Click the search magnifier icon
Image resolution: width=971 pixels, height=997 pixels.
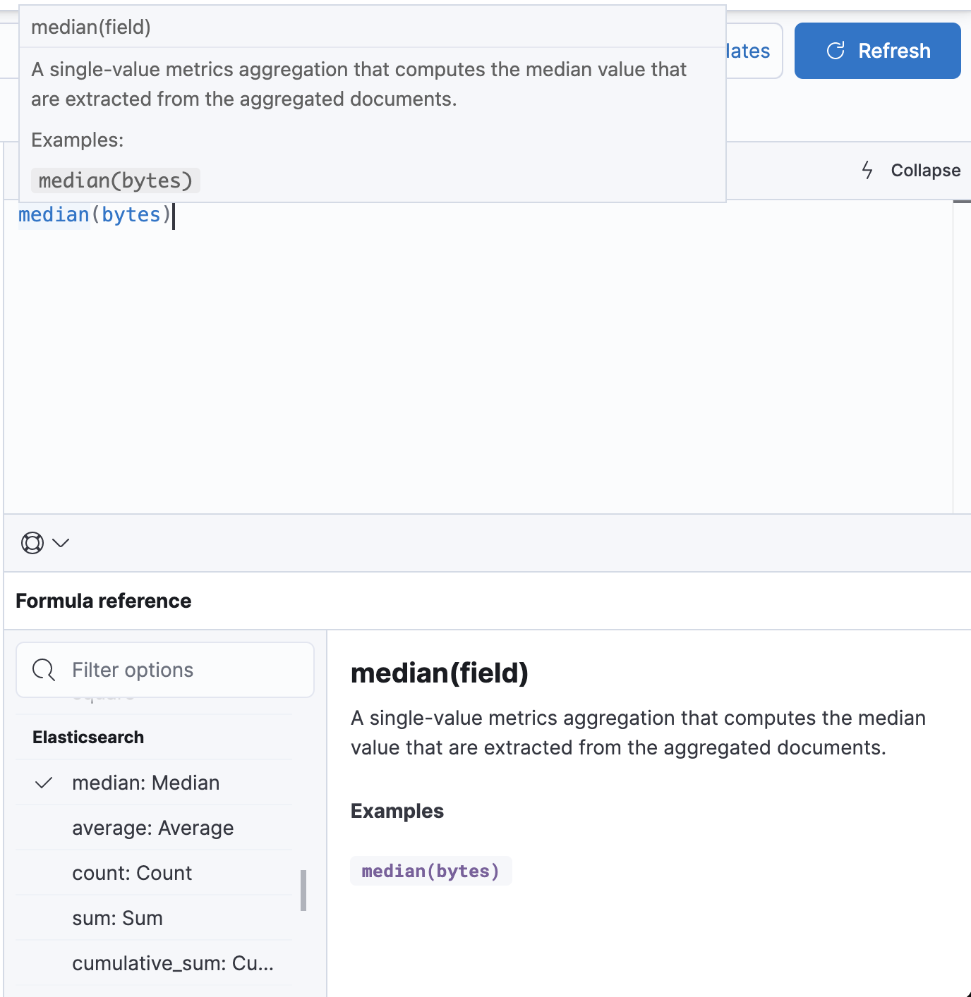pos(44,670)
